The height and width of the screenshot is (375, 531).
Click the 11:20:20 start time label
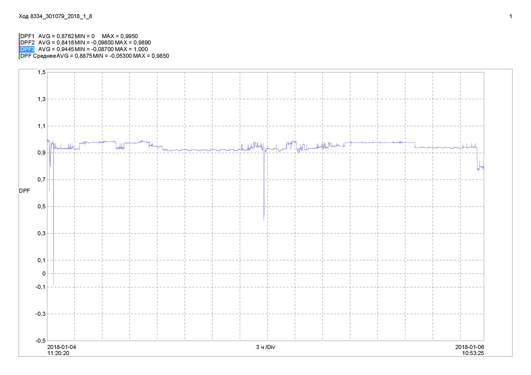pos(58,353)
